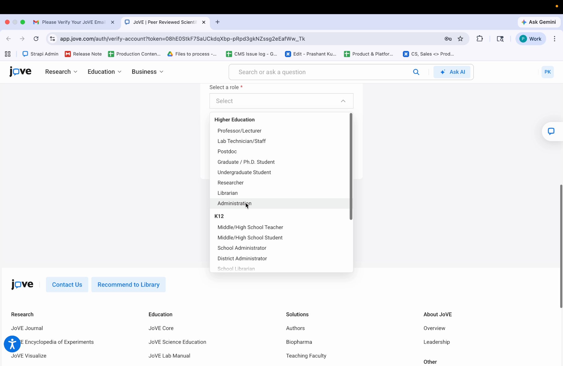Viewport: 563px width, 366px height.
Task: Expand the Business navigation menu
Action: 147,72
